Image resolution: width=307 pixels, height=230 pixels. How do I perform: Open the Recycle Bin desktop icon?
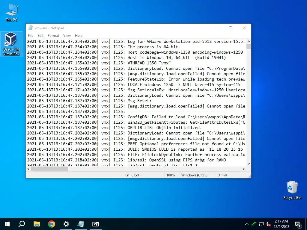(x=292, y=190)
